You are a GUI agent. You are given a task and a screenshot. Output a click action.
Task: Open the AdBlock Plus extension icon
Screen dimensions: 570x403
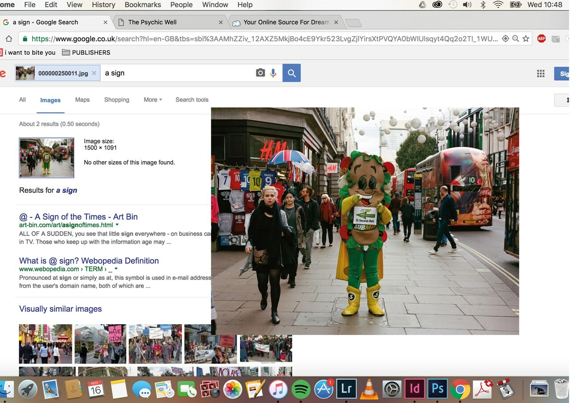pos(541,39)
